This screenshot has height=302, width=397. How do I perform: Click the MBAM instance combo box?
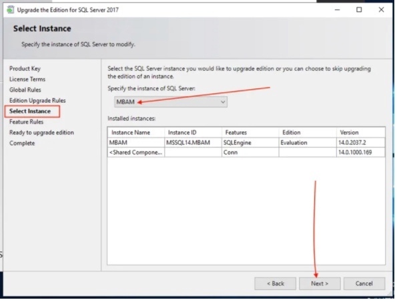point(171,102)
